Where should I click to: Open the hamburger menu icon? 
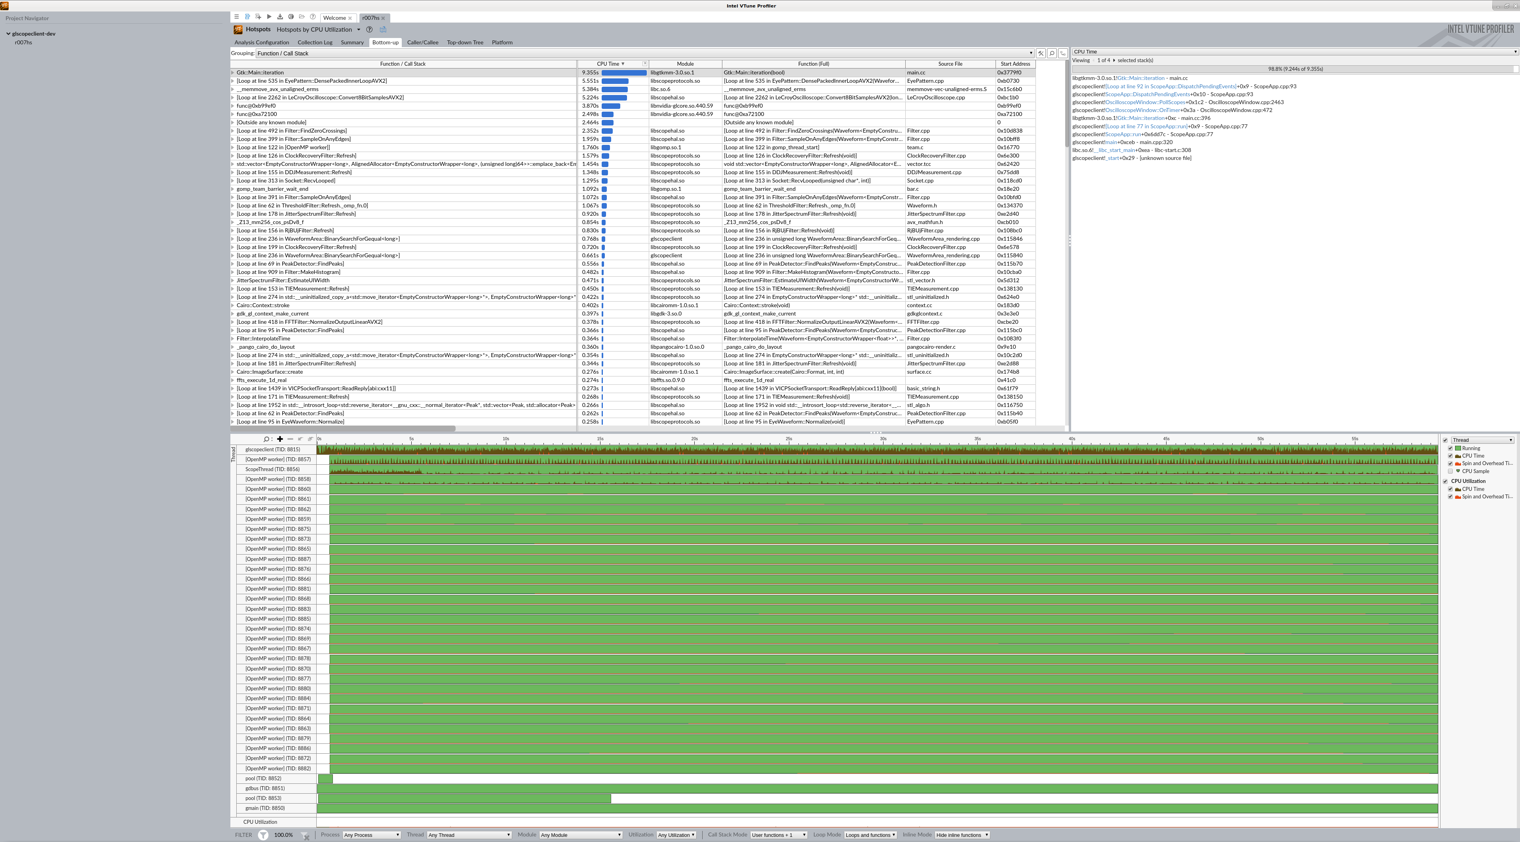coord(237,17)
